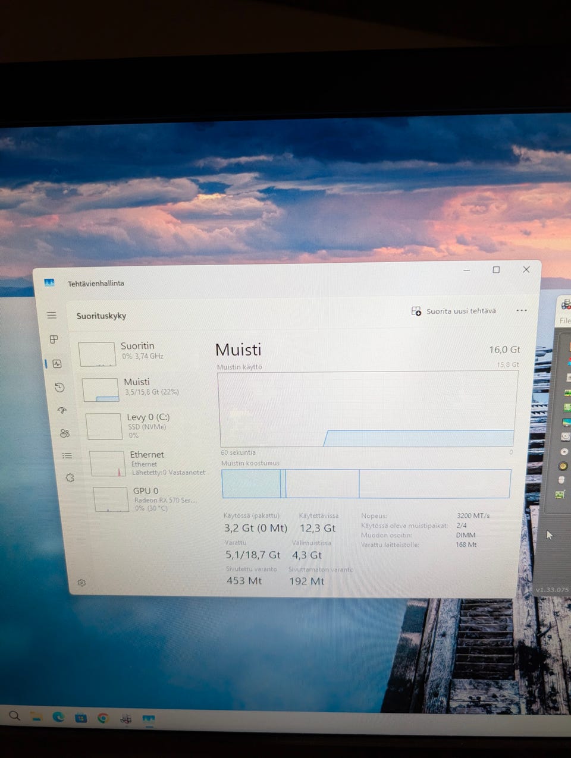Screen dimensions: 571x758
Task: Click the '16,0 Gt' total memory value
Action: pyautogui.click(x=504, y=350)
